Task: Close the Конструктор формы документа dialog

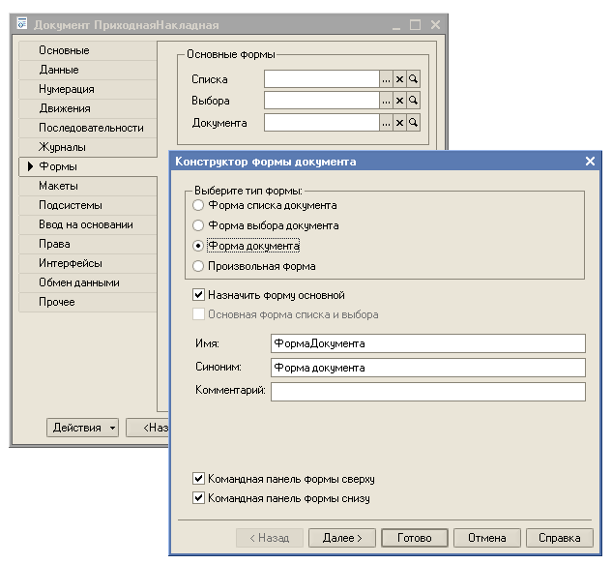Action: click(x=590, y=161)
